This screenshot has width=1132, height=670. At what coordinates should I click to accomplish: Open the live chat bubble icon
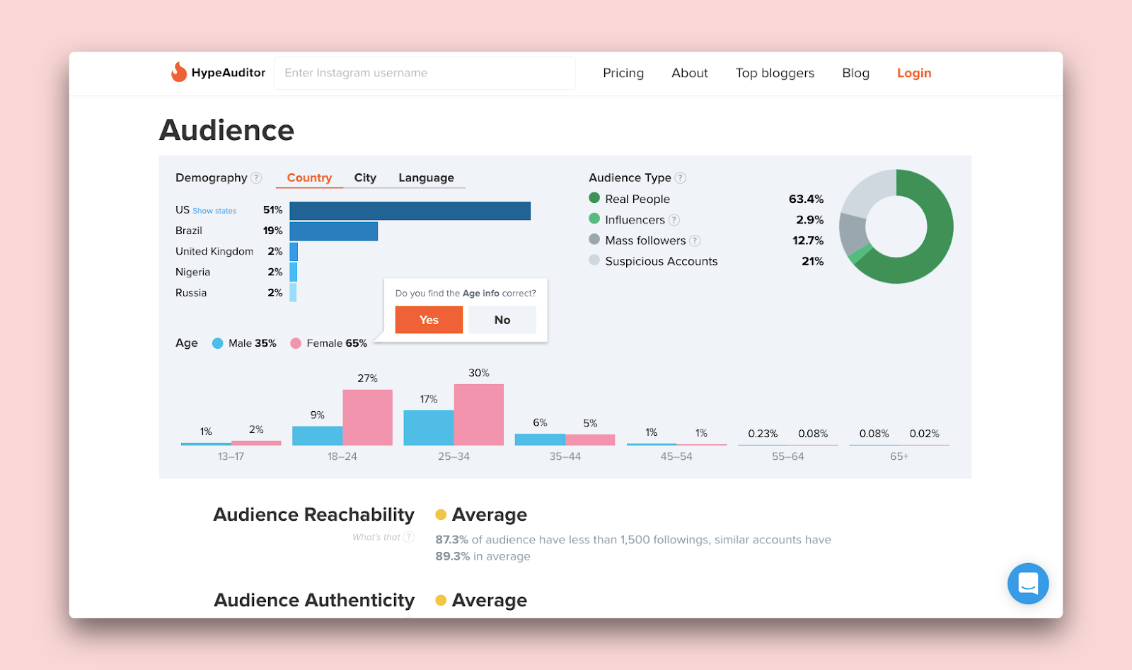1027,583
